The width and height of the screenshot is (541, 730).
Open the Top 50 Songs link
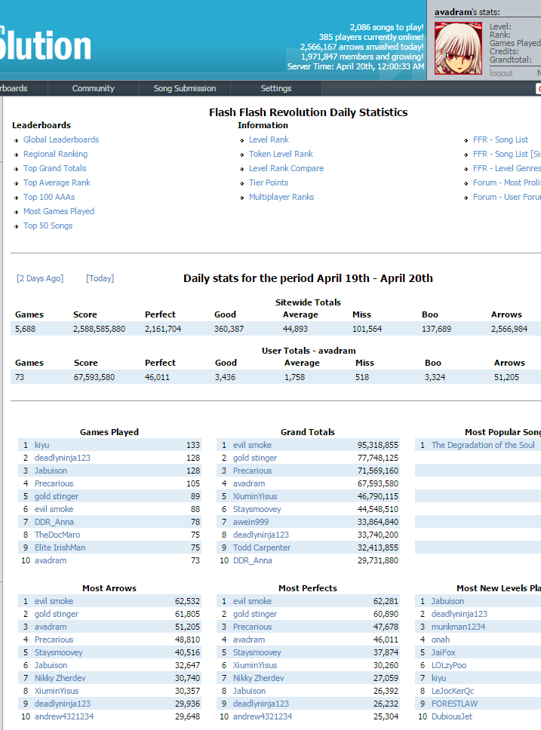(48, 225)
